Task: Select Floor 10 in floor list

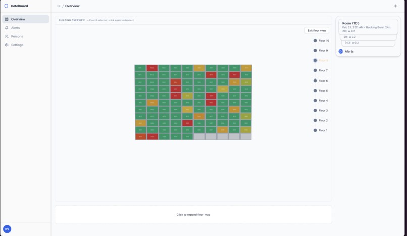Action: pos(321,41)
